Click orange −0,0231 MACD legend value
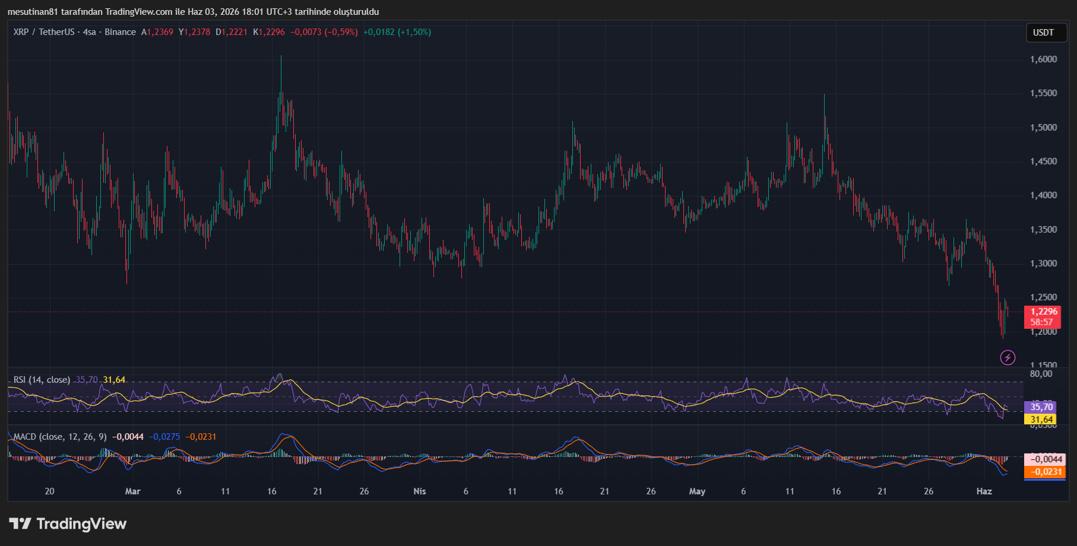 pyautogui.click(x=201, y=437)
